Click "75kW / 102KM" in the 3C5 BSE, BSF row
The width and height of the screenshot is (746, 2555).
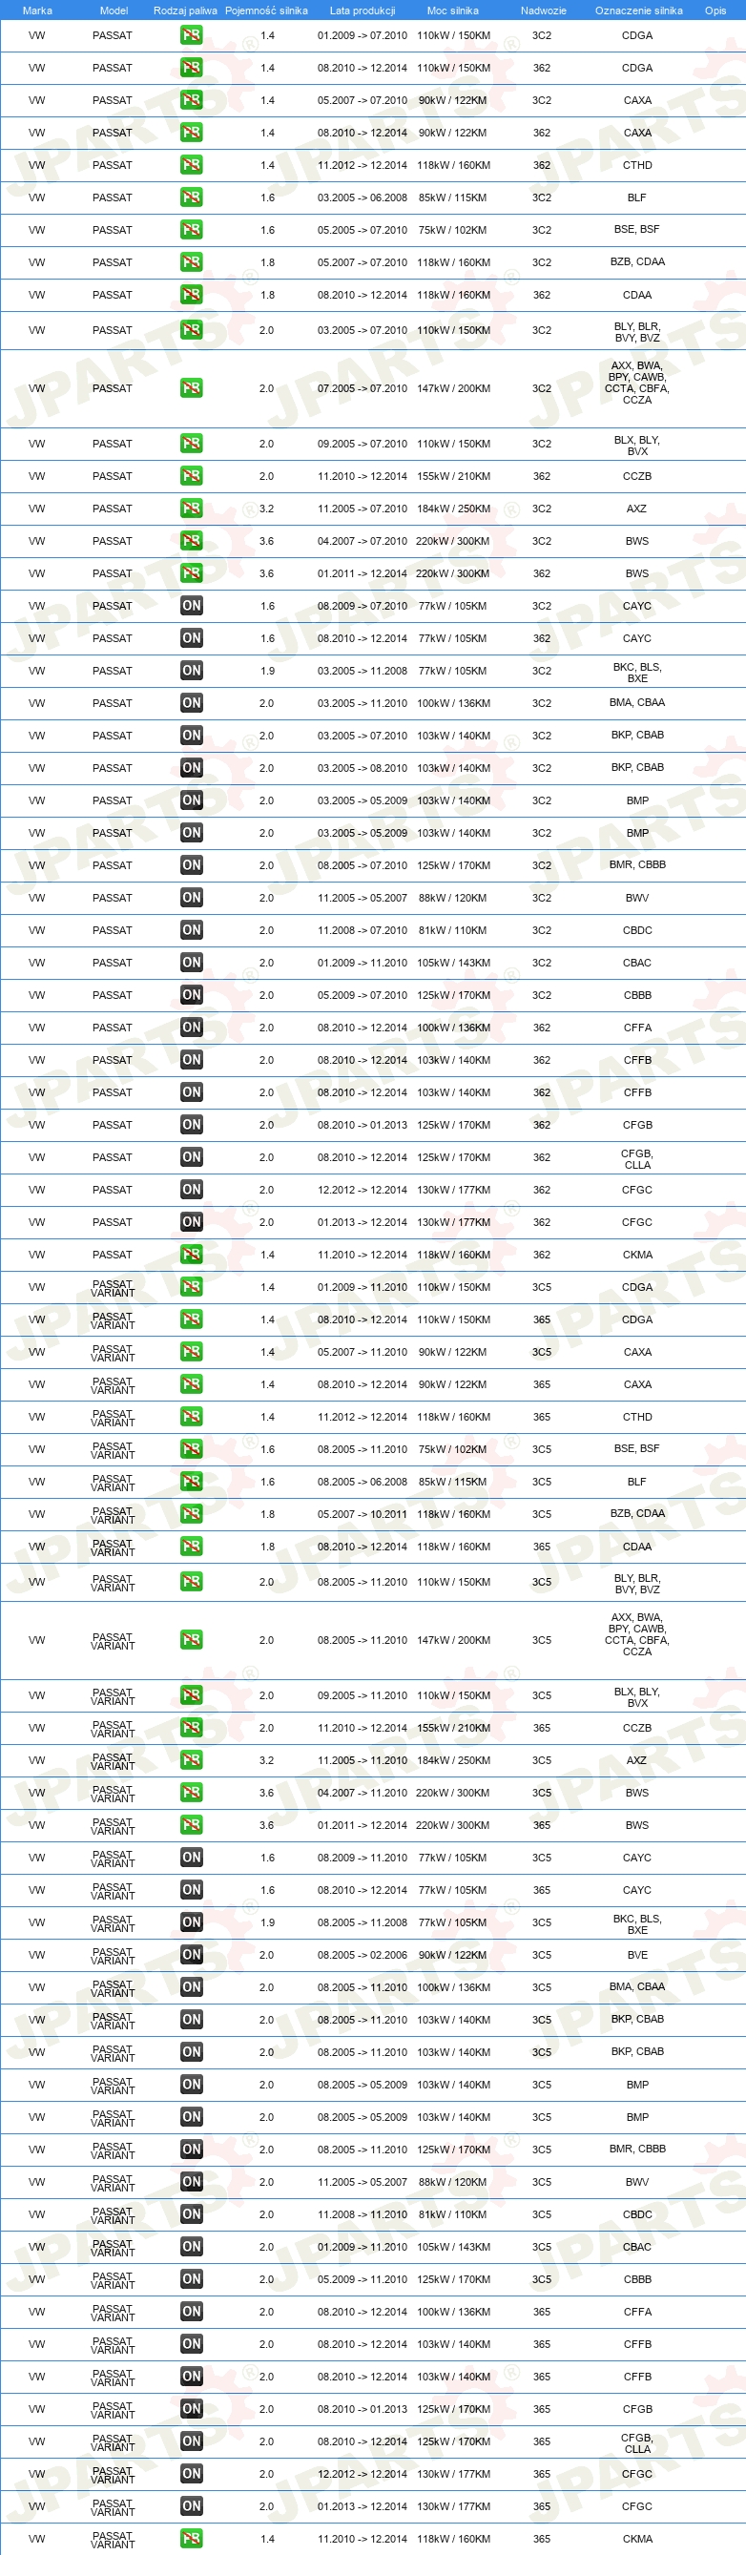click(x=453, y=1449)
